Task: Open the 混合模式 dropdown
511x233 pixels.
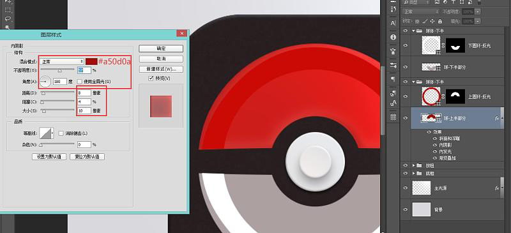Action: coord(62,61)
